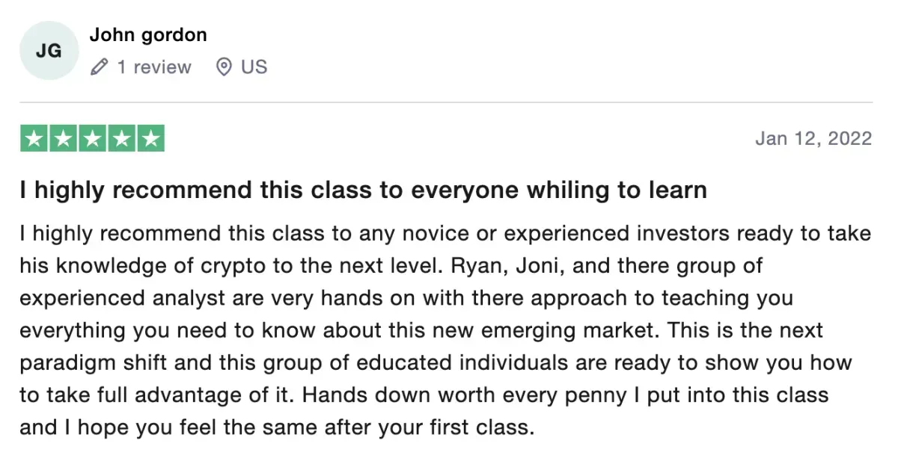Click the JG avatar circle
Image resolution: width=898 pixels, height=458 pixels.
point(49,50)
